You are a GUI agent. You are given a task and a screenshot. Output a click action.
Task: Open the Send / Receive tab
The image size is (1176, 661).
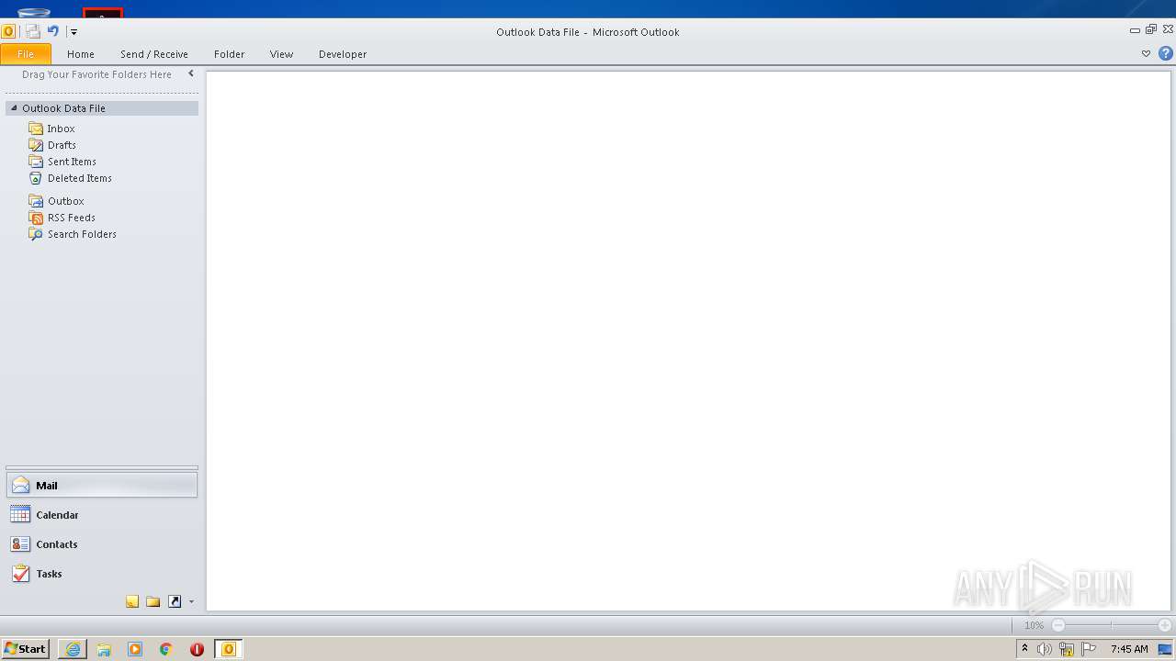154,54
